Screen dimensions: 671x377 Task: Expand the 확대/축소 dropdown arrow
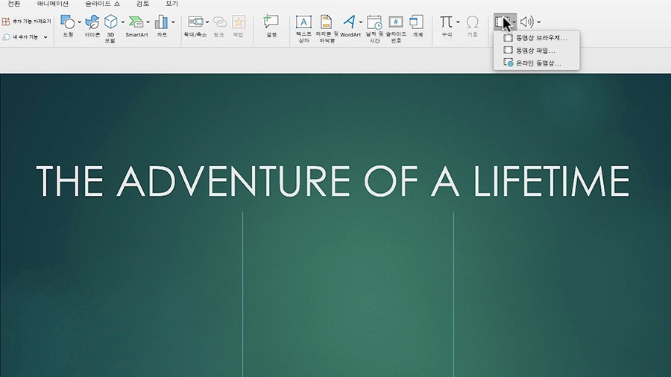point(207,22)
